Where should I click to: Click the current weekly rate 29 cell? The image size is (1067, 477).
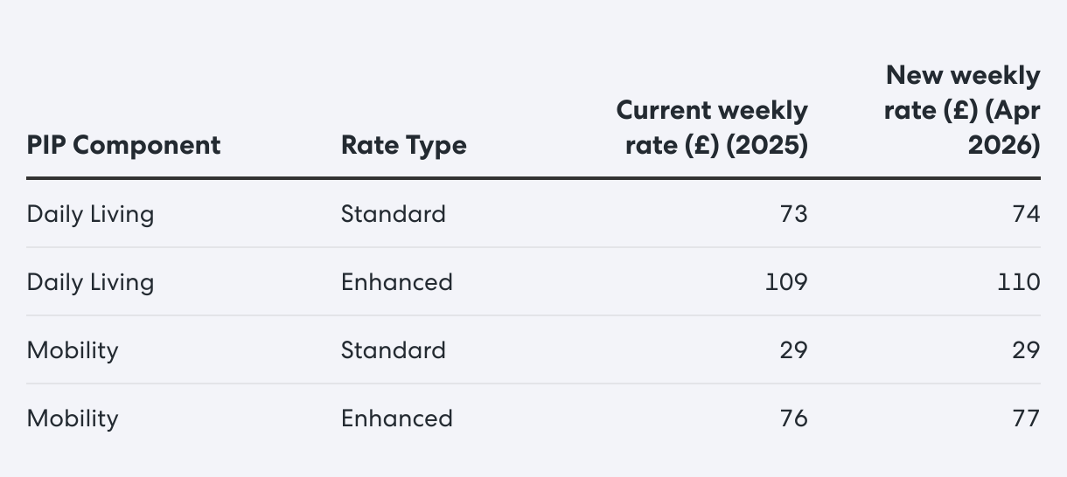click(793, 350)
